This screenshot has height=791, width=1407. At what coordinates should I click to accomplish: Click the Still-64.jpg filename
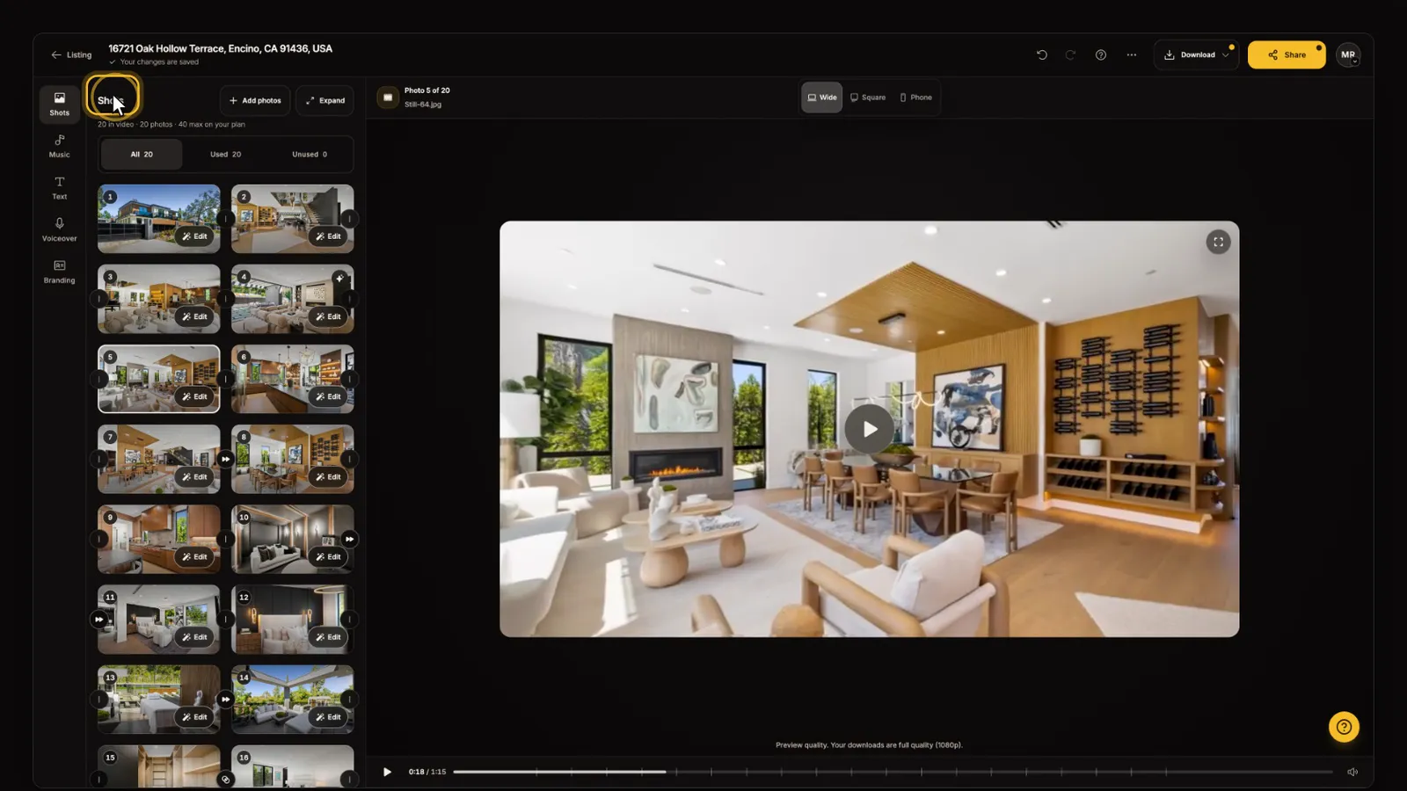click(x=423, y=105)
